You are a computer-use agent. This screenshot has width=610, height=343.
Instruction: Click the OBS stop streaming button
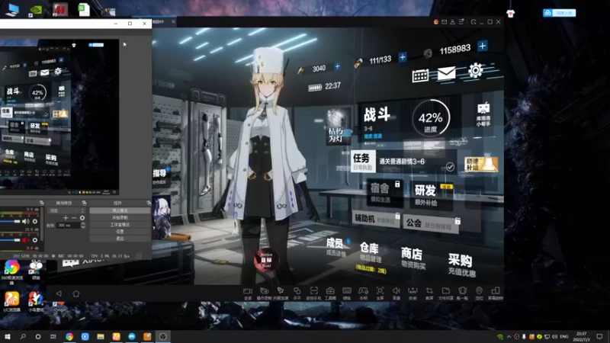120,210
